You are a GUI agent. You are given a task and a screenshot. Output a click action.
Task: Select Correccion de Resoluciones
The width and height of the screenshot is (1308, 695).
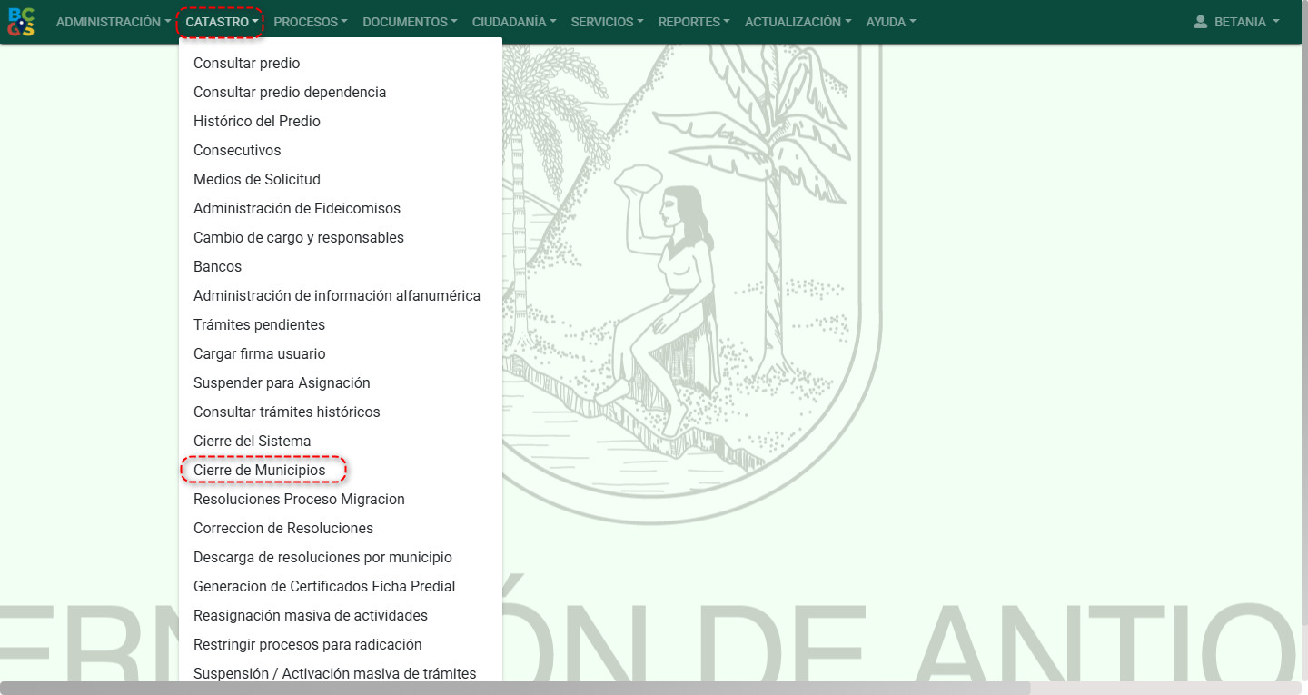tap(341, 528)
